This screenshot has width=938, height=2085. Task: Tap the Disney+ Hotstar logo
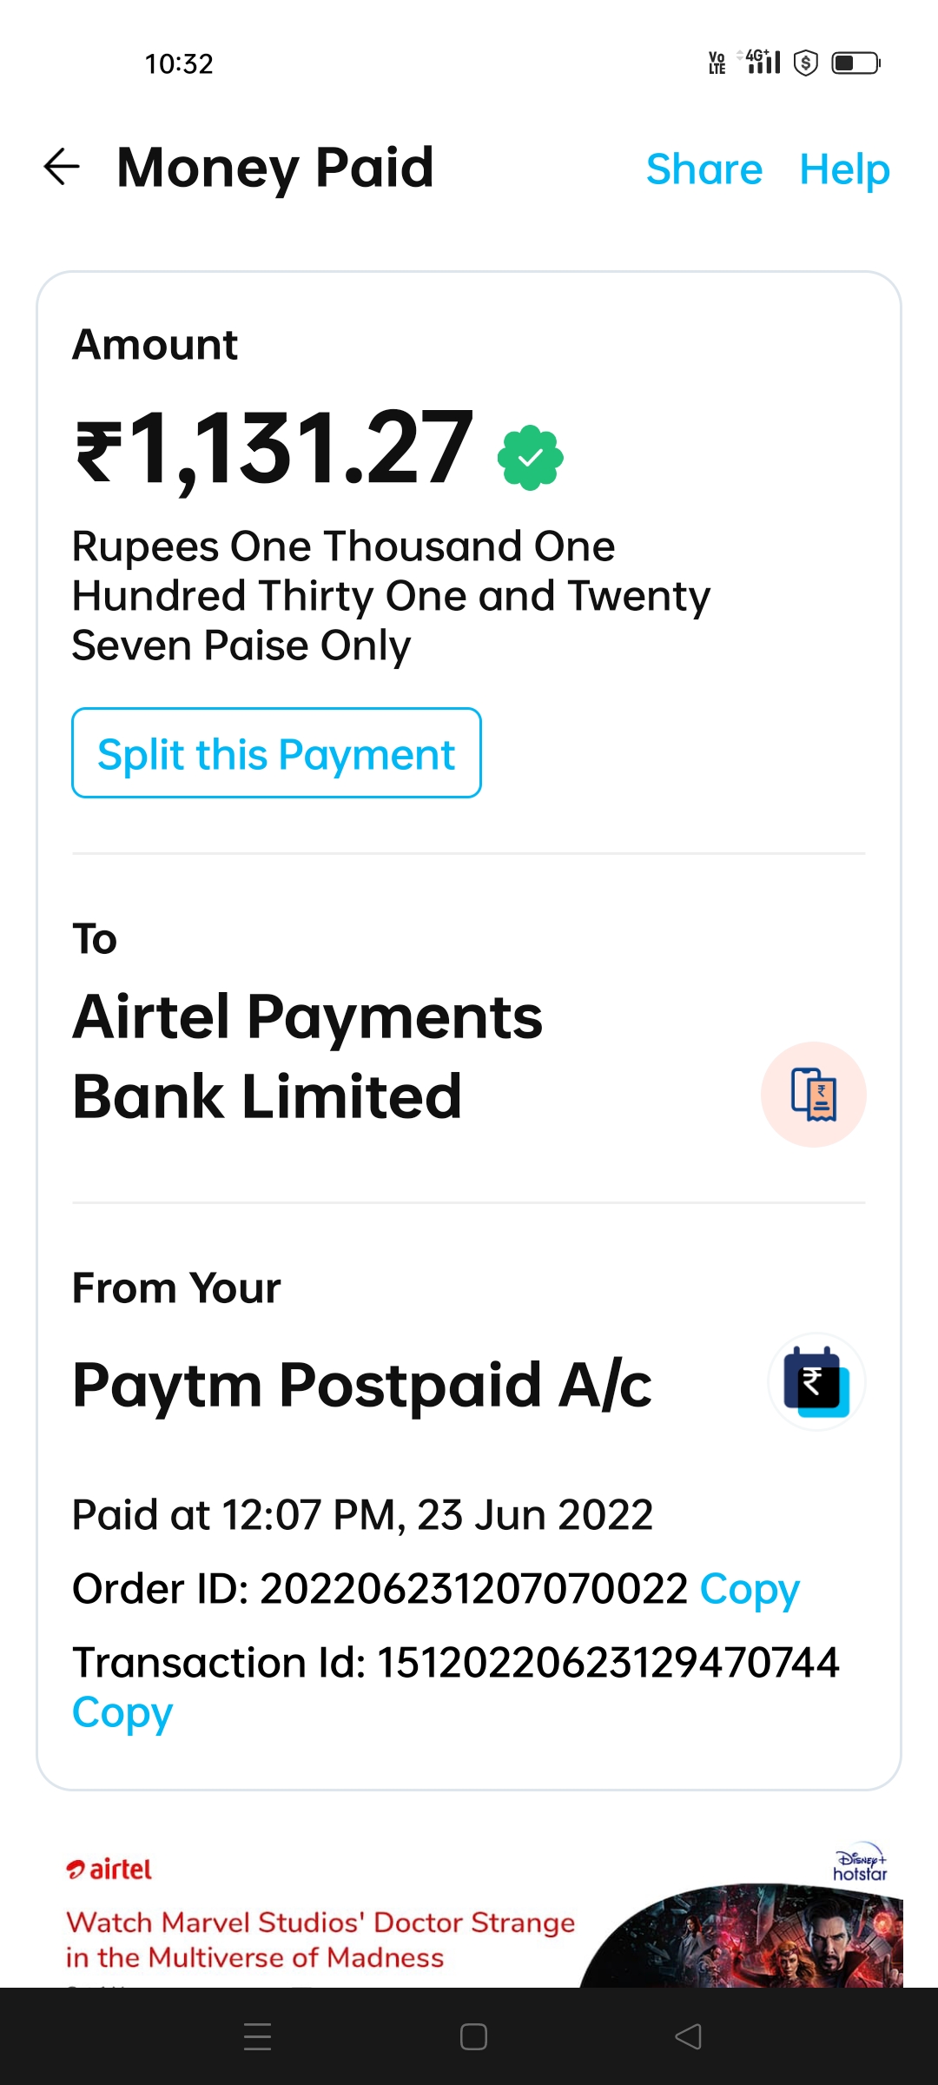pos(860,1863)
